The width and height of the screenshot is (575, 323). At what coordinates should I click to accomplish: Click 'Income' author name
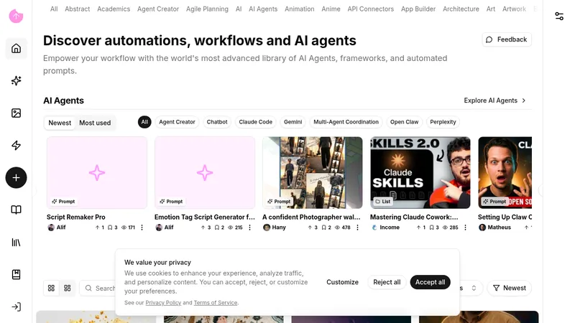click(x=390, y=228)
